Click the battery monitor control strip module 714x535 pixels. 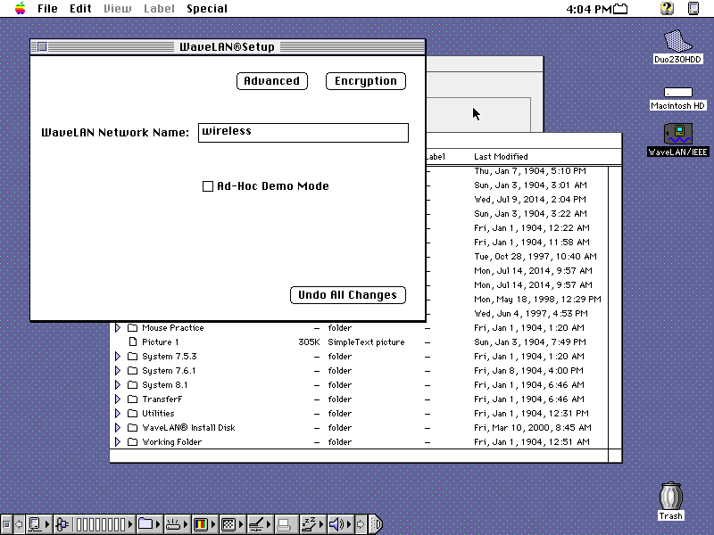coord(95,524)
